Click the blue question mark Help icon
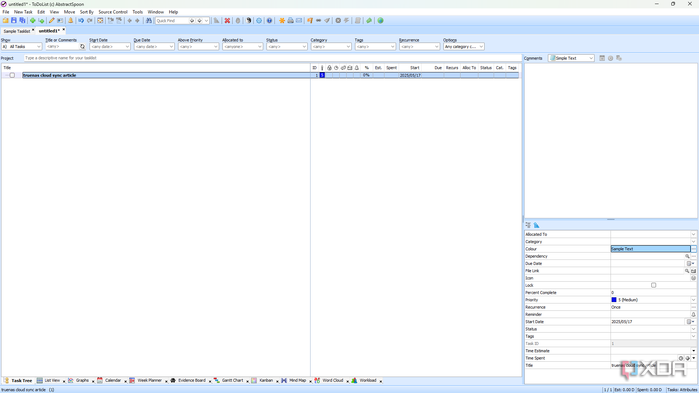The image size is (699, 393). pos(269,21)
